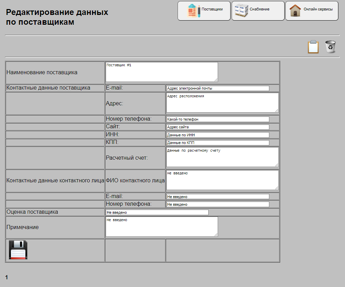
Task: Click the КПП data input field
Action: click(217, 142)
